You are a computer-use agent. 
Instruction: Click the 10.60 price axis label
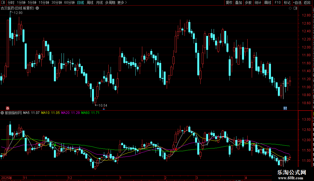306,103
